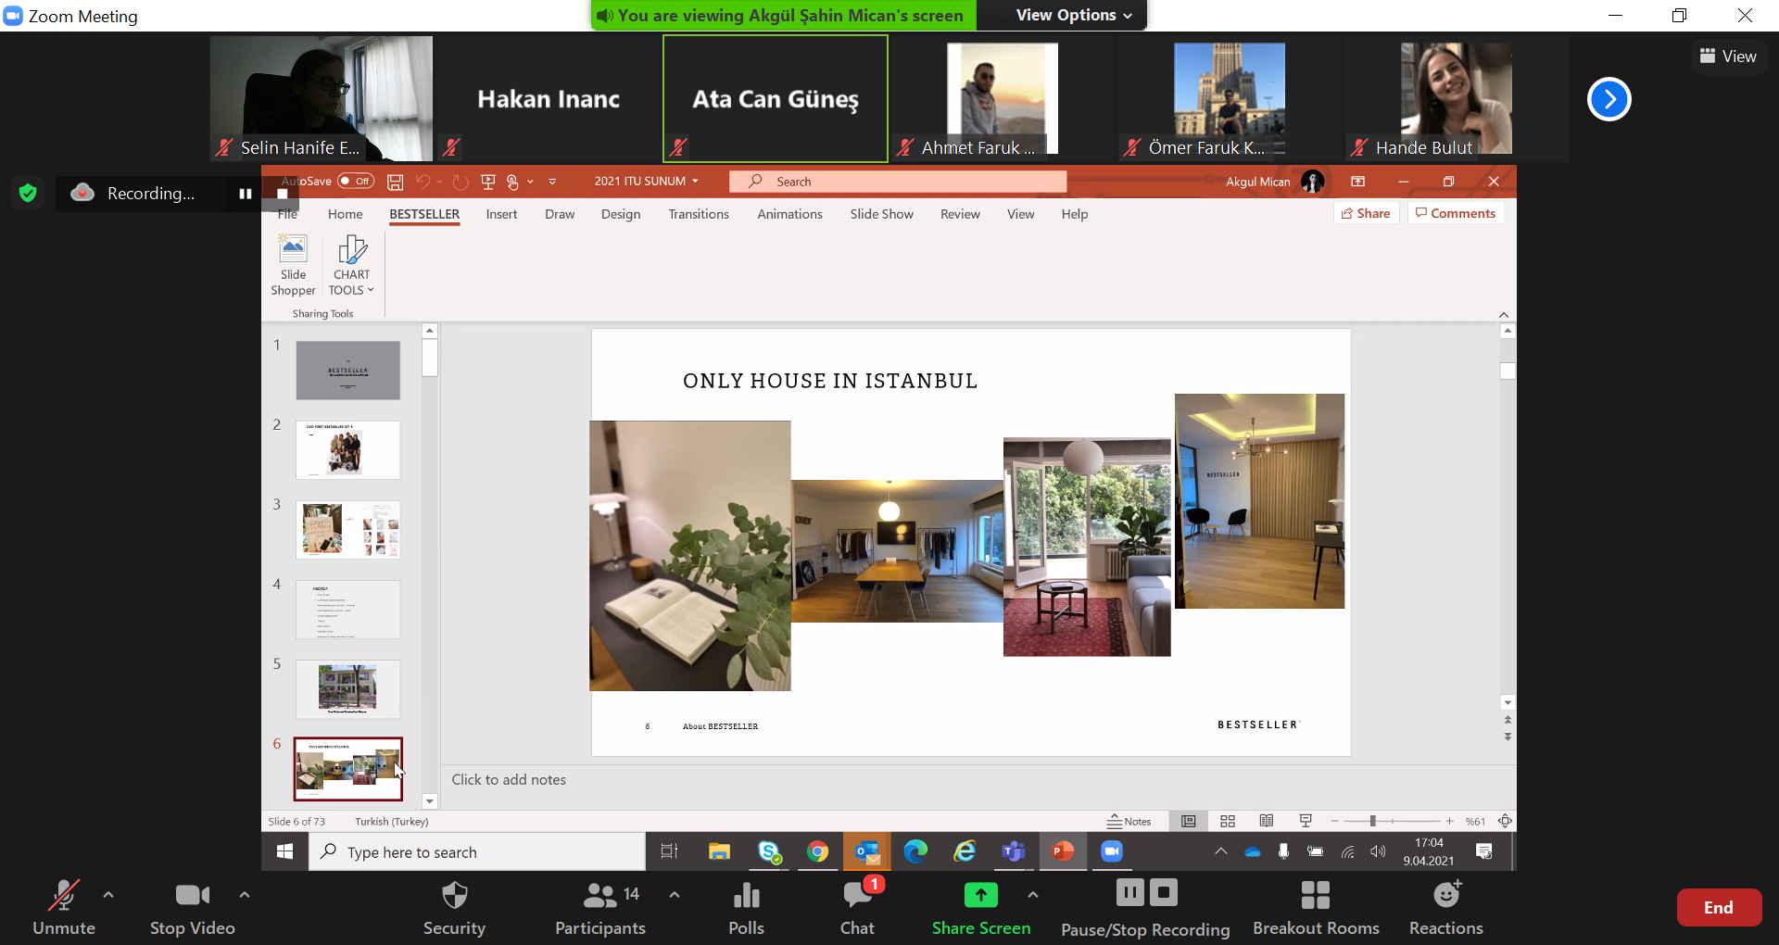The height and width of the screenshot is (945, 1779).
Task: Open the Design tab
Action: (x=621, y=214)
